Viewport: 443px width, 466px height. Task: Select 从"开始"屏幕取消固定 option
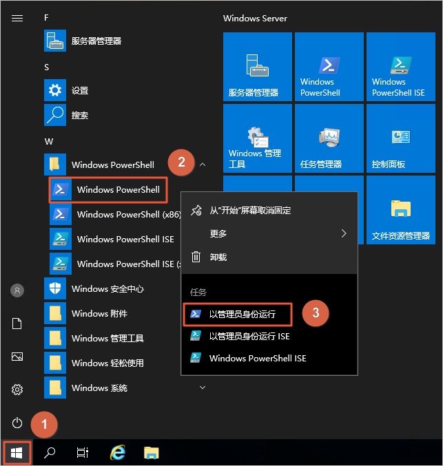coord(250,210)
